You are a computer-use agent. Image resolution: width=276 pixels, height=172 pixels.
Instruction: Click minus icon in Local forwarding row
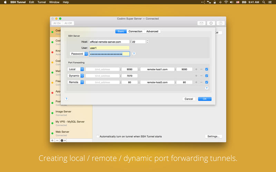[201, 69]
